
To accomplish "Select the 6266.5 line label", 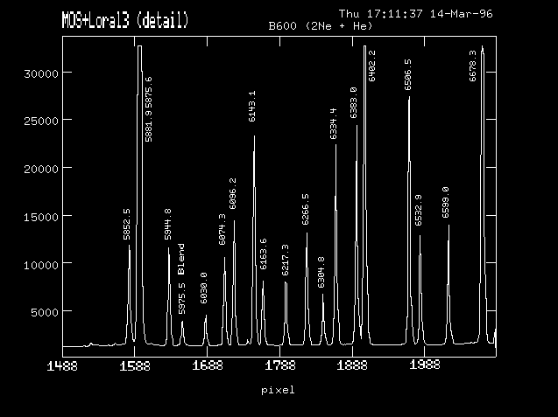I will pos(306,210).
